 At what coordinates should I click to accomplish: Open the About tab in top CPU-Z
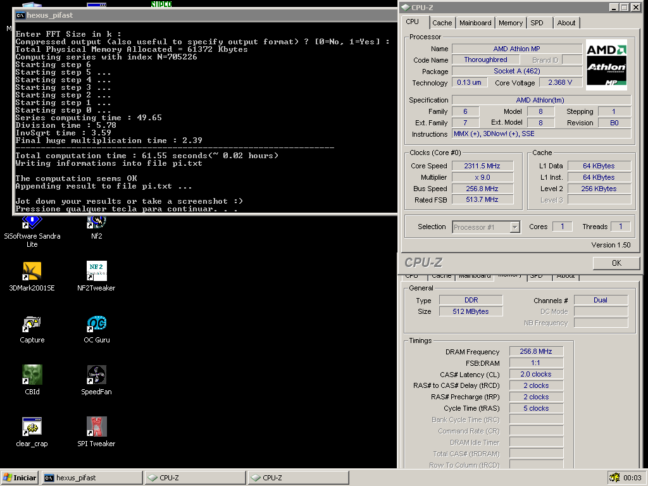coord(566,23)
